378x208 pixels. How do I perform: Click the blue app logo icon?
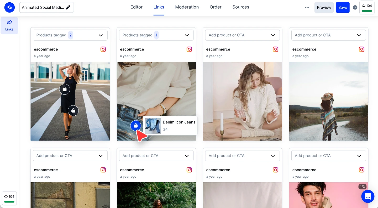coord(9,7)
